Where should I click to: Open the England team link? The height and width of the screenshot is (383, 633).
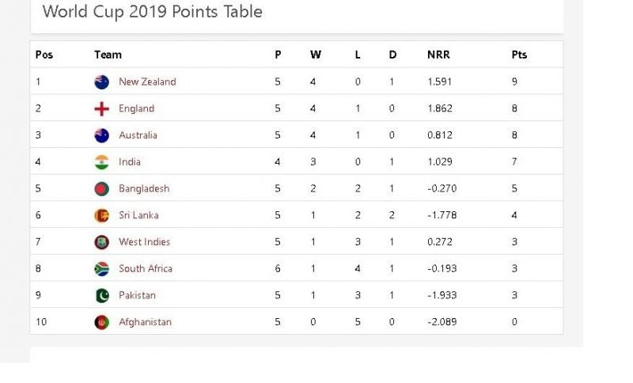tap(136, 108)
